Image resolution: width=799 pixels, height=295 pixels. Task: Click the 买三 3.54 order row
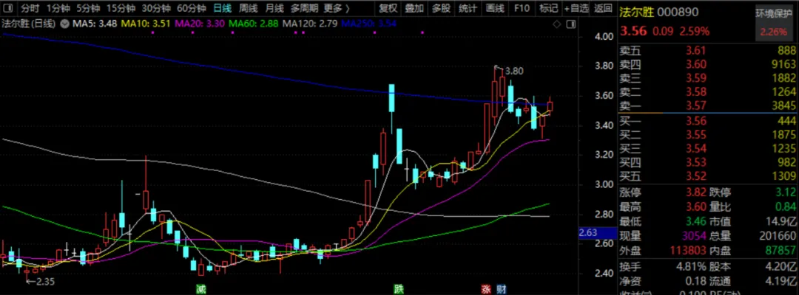click(x=708, y=148)
